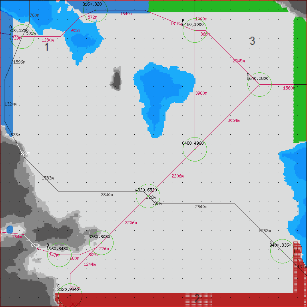
Task: Click the 3960m vertical line label
Action: pyautogui.click(x=201, y=93)
